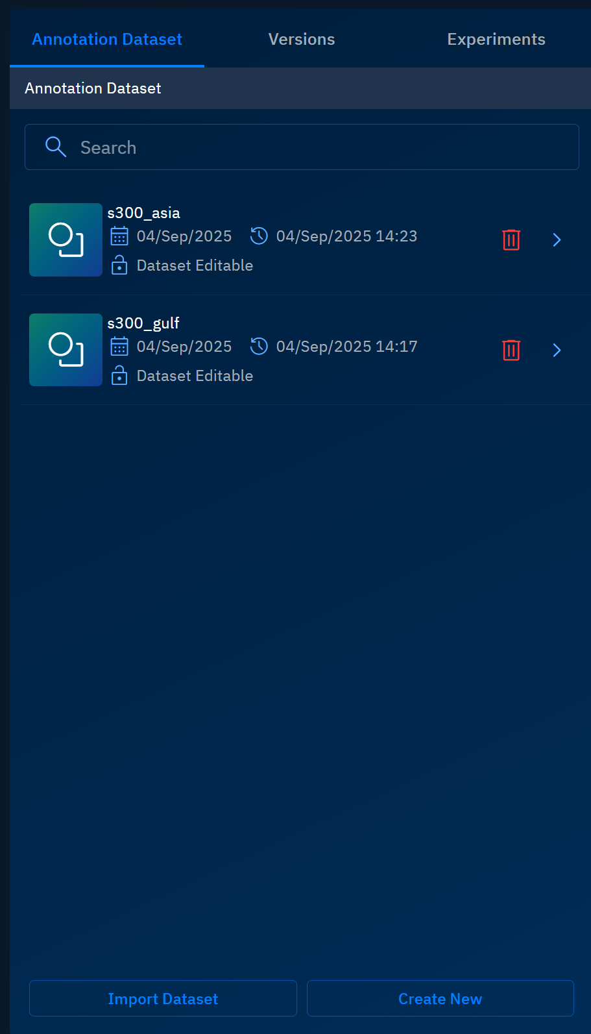The height and width of the screenshot is (1034, 591).
Task: Select the s300_asia dataset thumbnail
Action: coord(66,240)
